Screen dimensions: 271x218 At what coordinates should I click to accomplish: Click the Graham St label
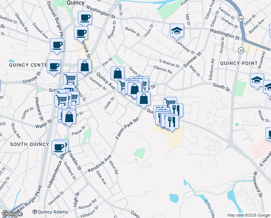[229, 23]
